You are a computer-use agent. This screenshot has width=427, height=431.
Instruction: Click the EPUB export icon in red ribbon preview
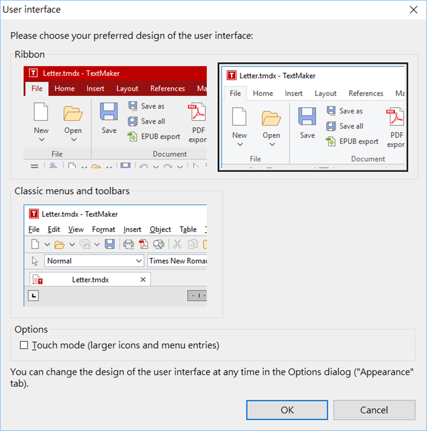coord(132,136)
